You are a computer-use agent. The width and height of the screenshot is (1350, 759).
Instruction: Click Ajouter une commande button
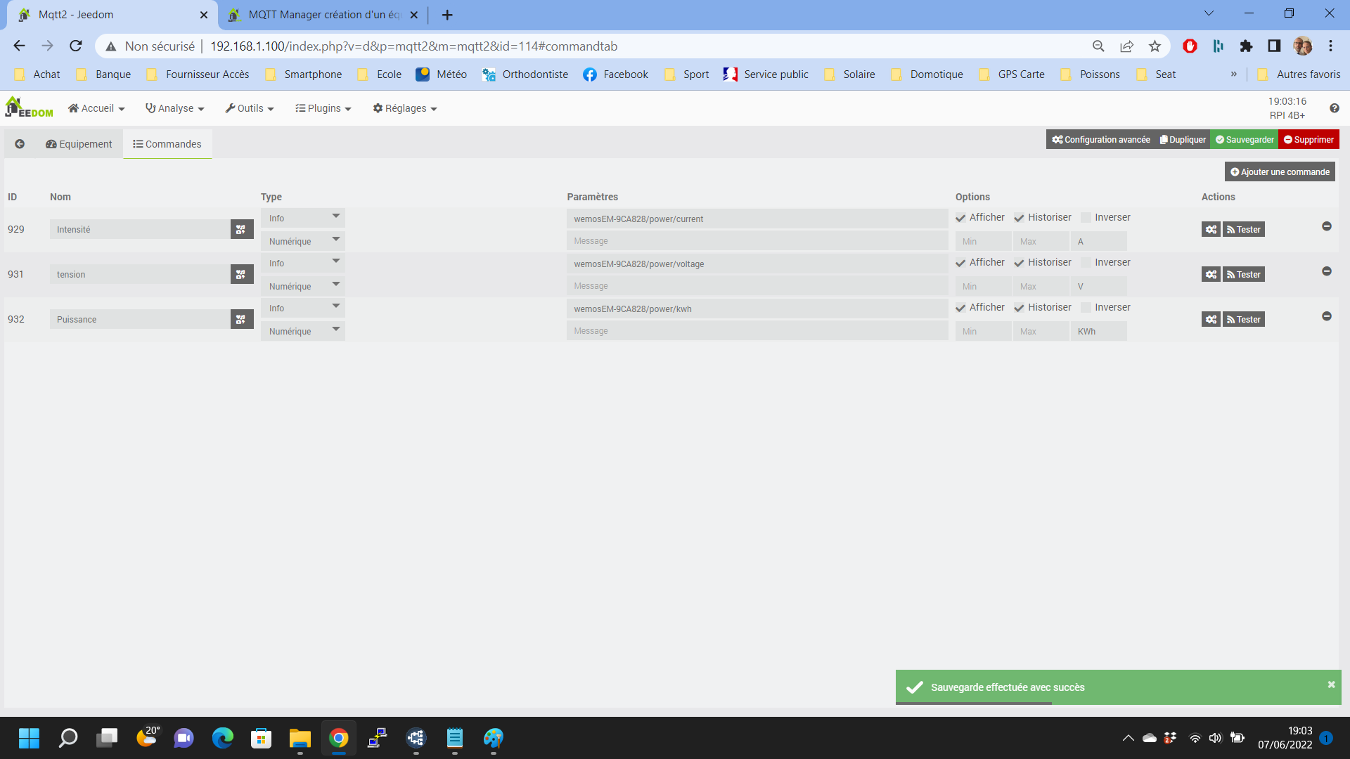pos(1279,172)
